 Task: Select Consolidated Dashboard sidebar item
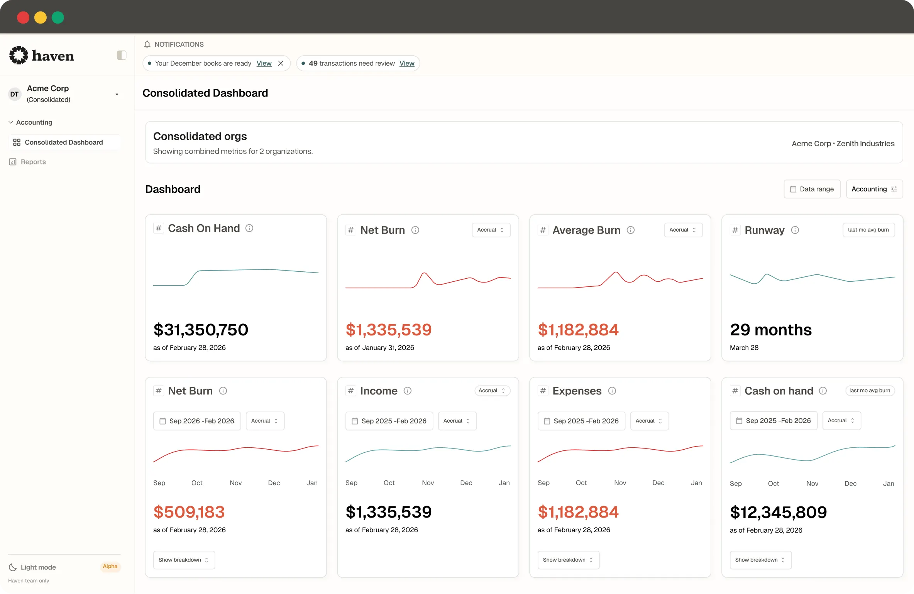(x=64, y=142)
